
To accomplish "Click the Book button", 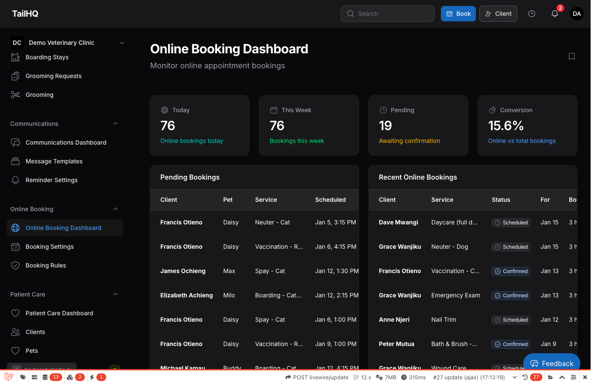I will pos(458,14).
